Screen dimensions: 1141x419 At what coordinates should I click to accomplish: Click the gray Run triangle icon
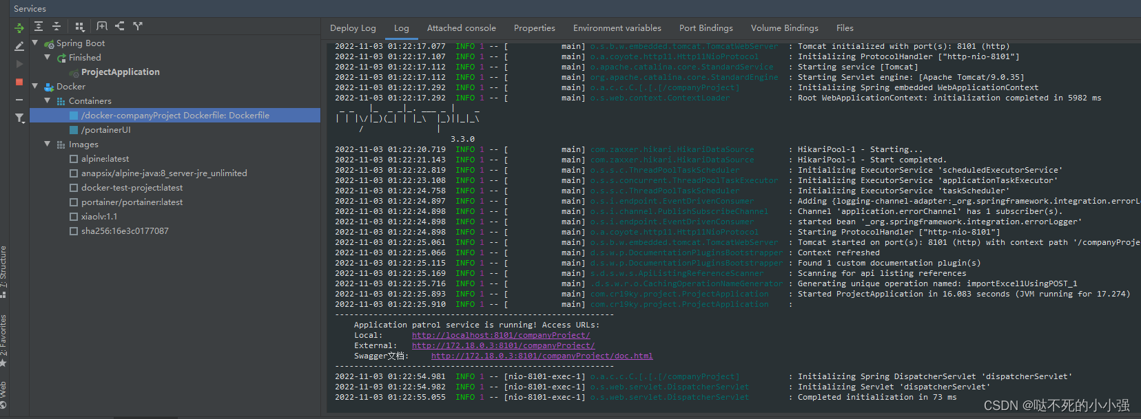[x=19, y=64]
